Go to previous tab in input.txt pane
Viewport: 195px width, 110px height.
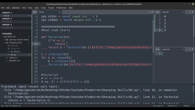pos(157,12)
